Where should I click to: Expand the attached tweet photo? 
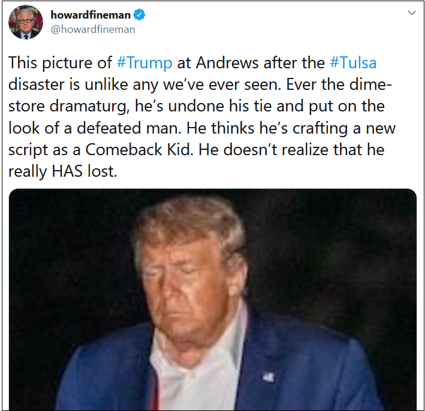(x=213, y=300)
